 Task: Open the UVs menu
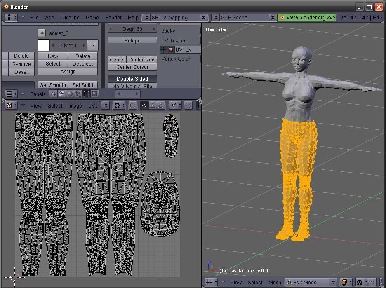93,105
